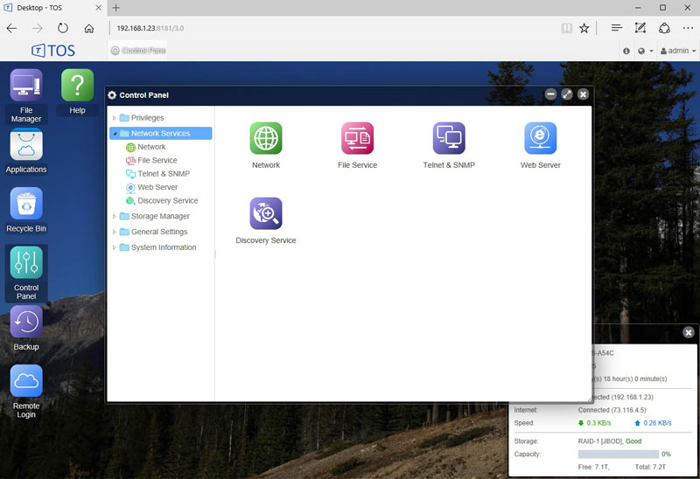Select Web Server in sidebar tree
This screenshot has width=700, height=479.
[157, 187]
